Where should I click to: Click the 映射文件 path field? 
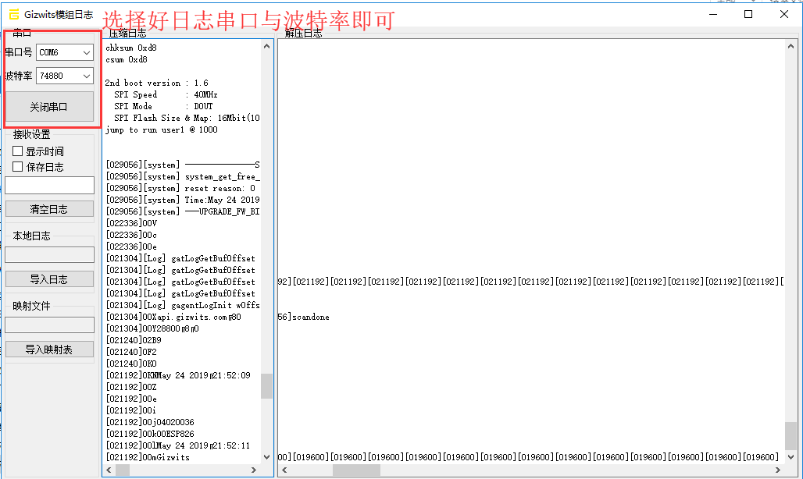(49, 325)
